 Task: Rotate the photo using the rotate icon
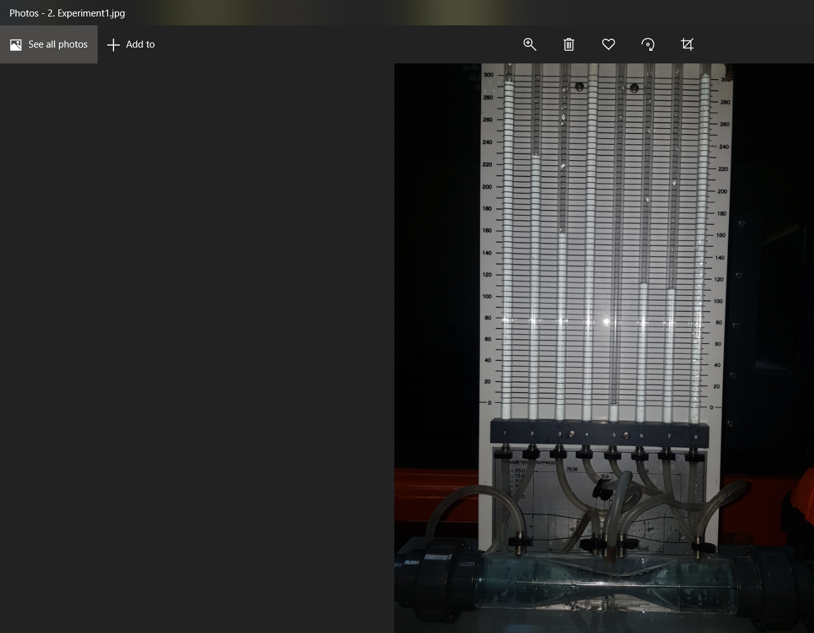pyautogui.click(x=648, y=44)
